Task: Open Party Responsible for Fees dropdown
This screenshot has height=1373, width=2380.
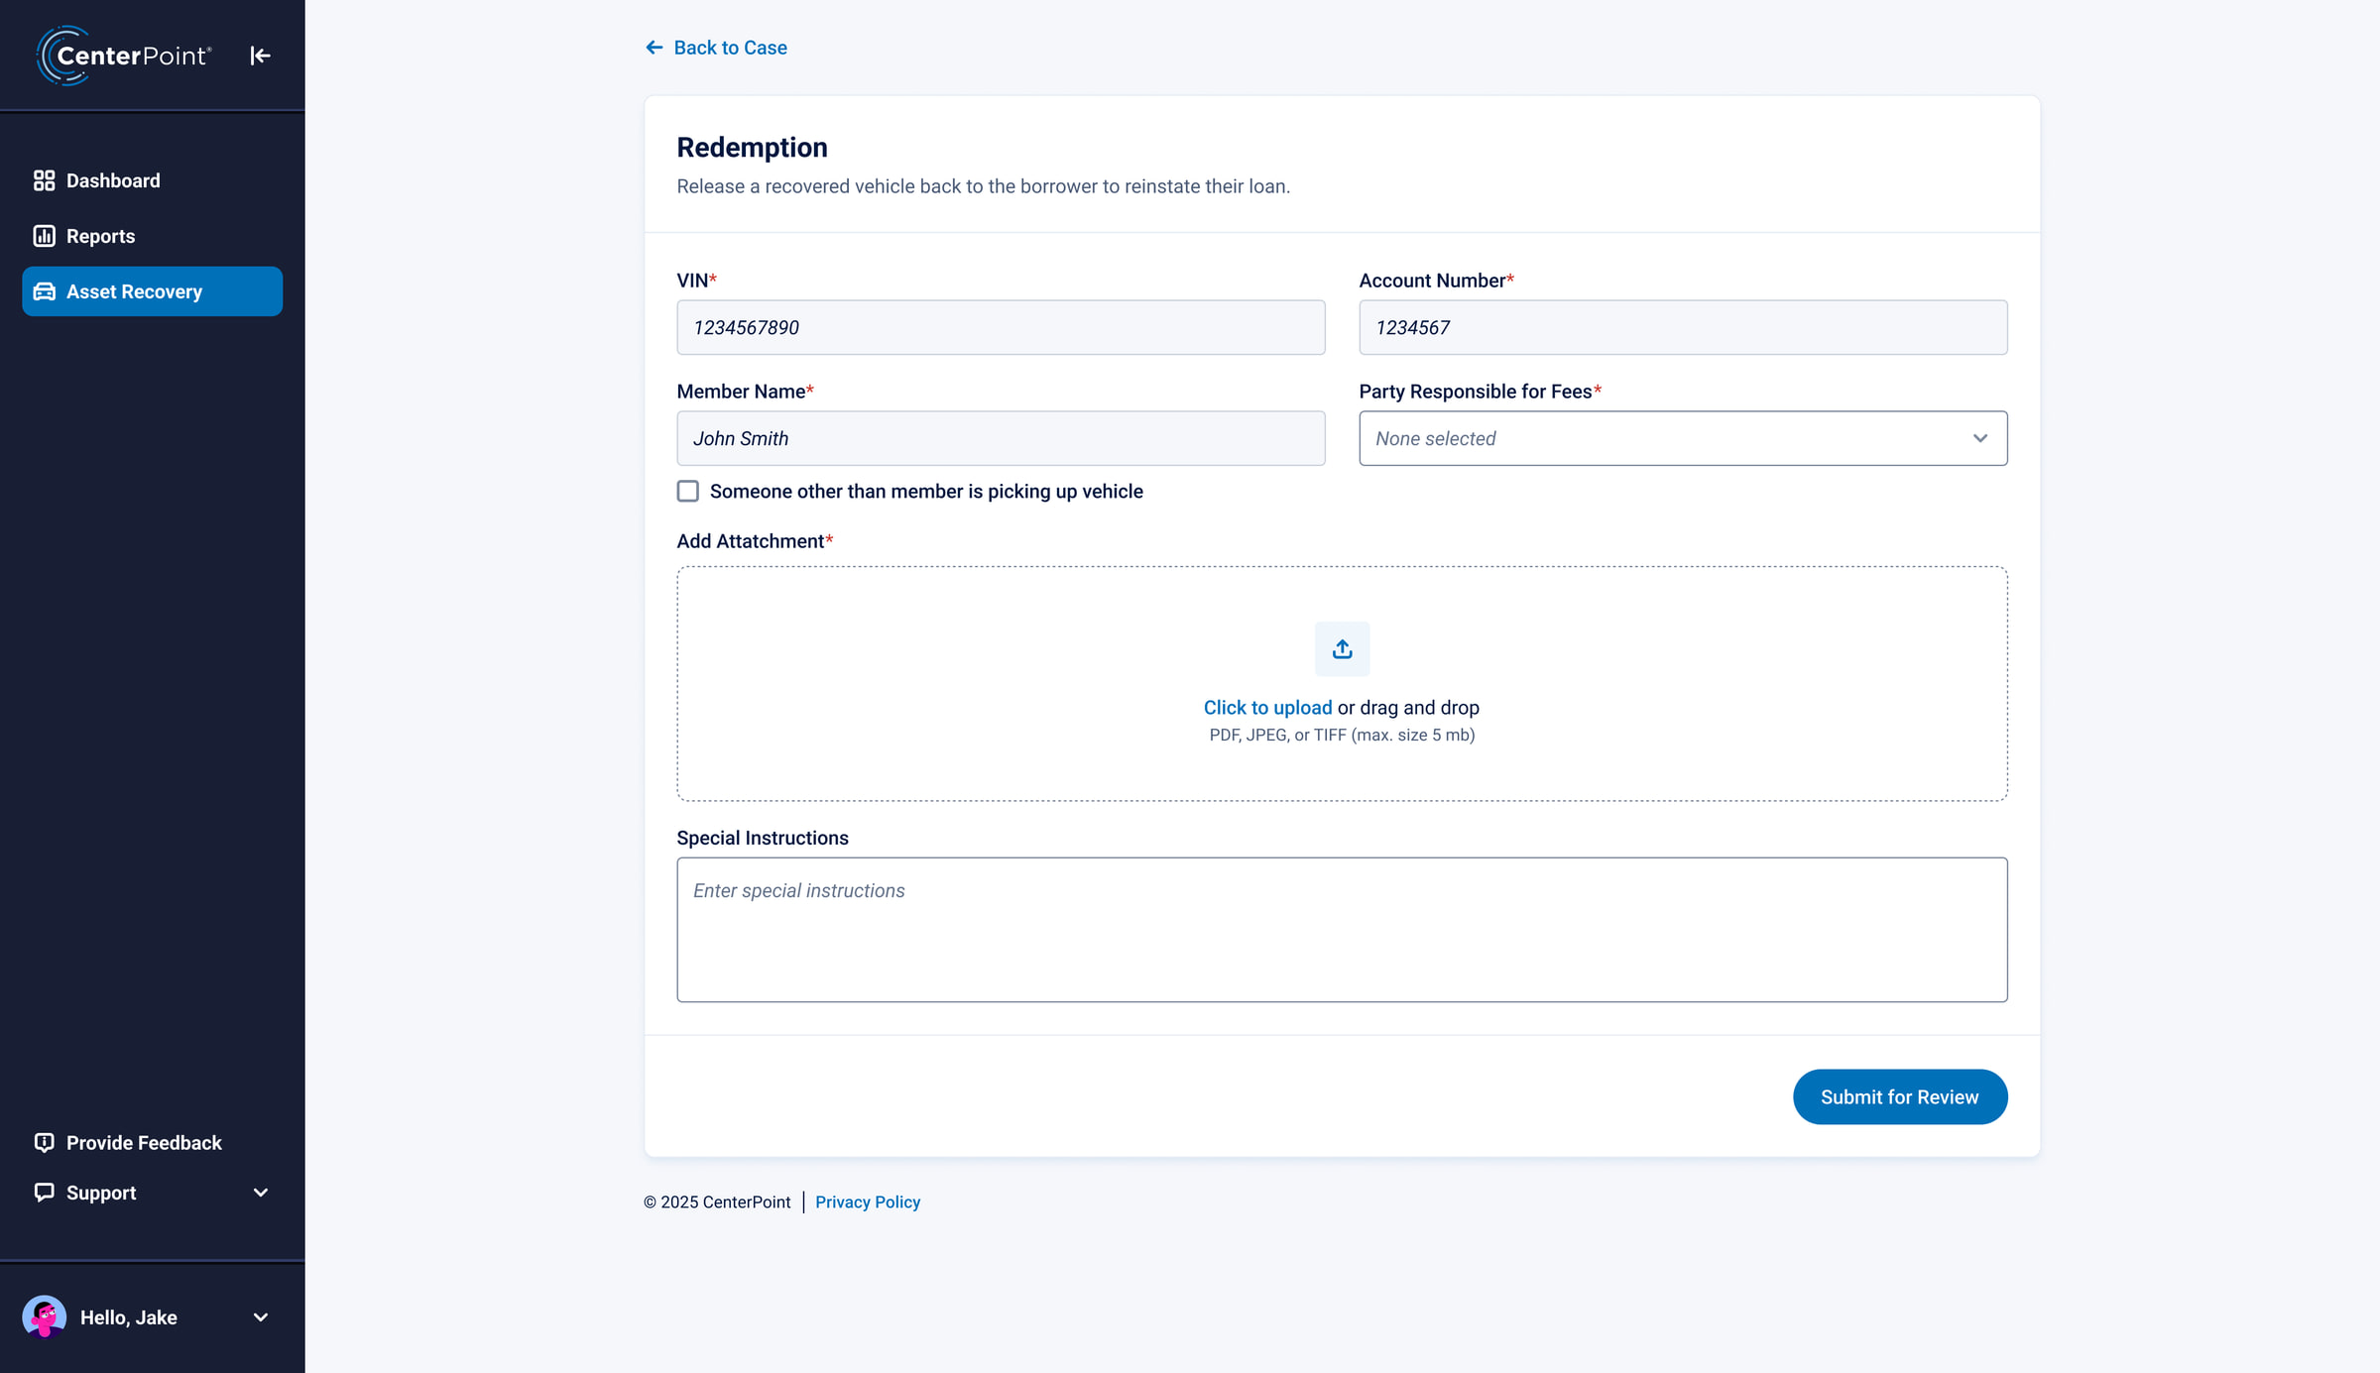Action: [1683, 438]
